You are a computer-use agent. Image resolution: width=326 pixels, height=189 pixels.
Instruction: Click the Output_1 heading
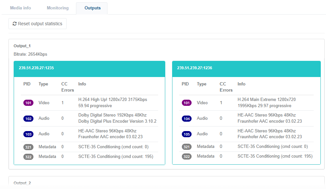click(22, 46)
